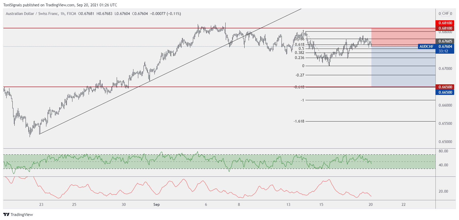Click the gray 0.67605 entry price label

pos(445,41)
